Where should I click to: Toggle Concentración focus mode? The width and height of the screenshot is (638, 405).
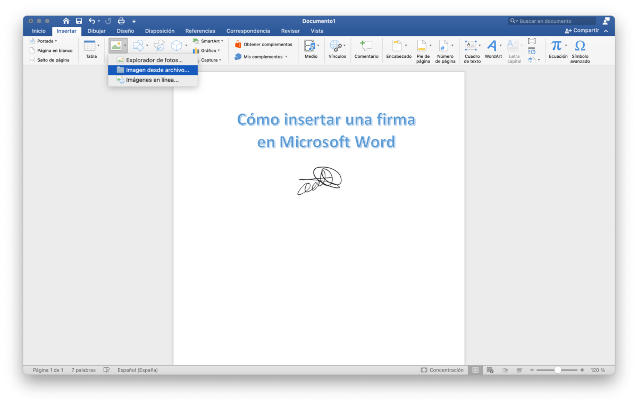coord(442,370)
